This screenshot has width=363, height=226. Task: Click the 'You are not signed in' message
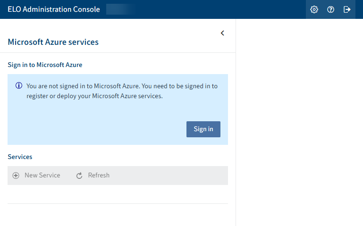click(122, 91)
